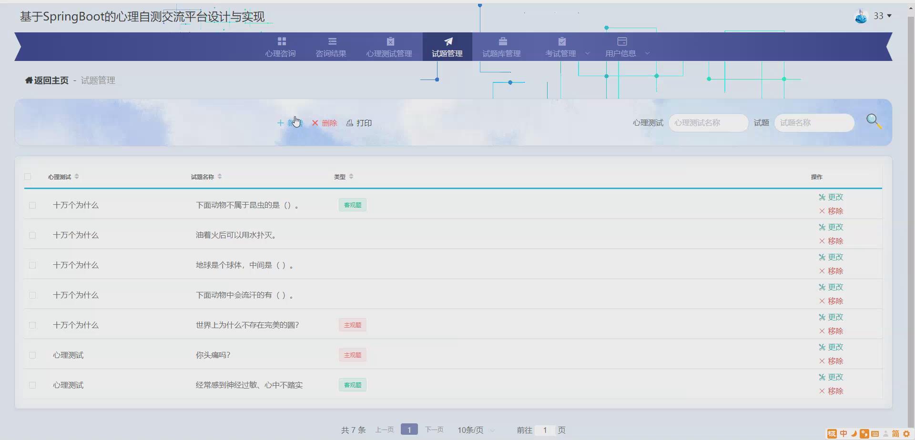
Task: Click 更改 on the 你头痛吗 row
Action: pyautogui.click(x=831, y=347)
